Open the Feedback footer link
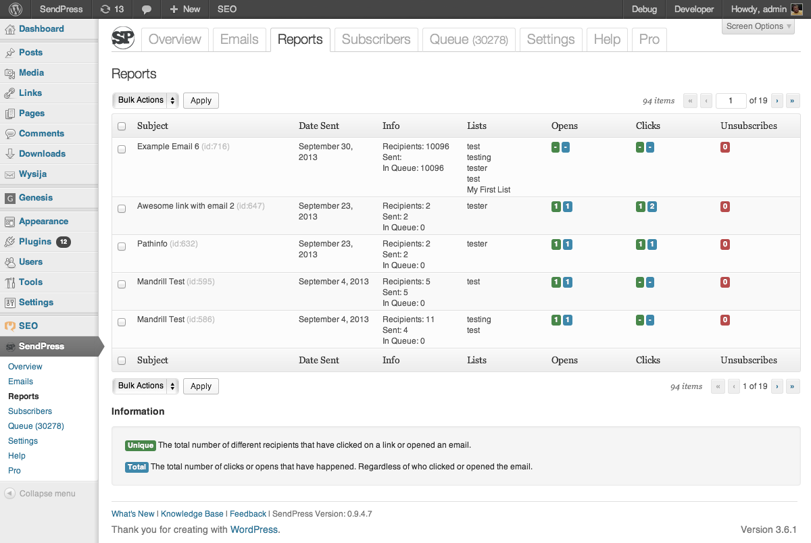The height and width of the screenshot is (543, 811). click(248, 514)
